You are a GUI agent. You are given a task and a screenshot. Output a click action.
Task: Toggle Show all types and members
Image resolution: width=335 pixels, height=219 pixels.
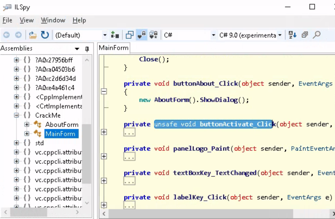(x=154, y=35)
